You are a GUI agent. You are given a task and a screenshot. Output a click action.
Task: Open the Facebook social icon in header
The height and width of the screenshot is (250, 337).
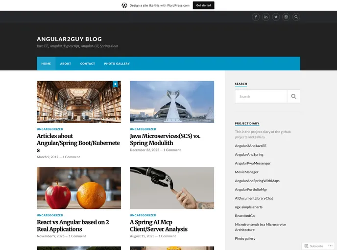pyautogui.click(x=256, y=17)
